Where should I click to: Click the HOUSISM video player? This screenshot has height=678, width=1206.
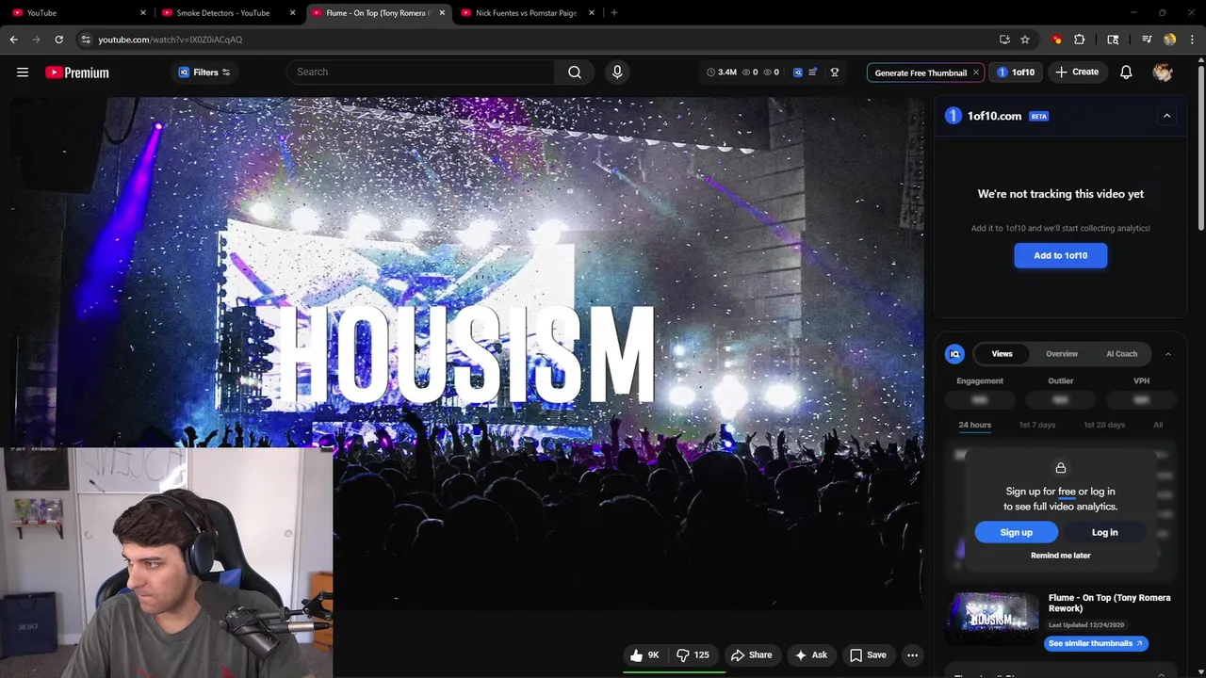coord(466,353)
